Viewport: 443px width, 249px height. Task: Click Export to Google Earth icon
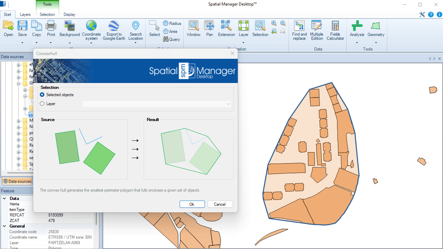tap(114, 26)
